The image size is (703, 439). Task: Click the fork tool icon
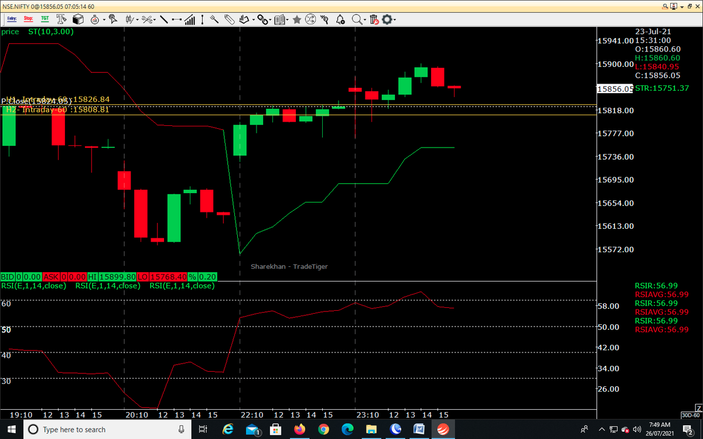(214, 19)
